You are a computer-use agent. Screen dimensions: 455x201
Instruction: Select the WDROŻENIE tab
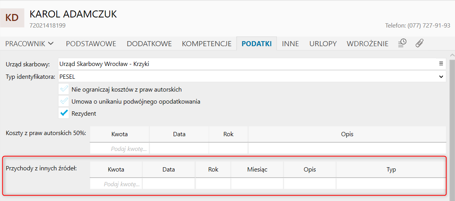pos(367,43)
